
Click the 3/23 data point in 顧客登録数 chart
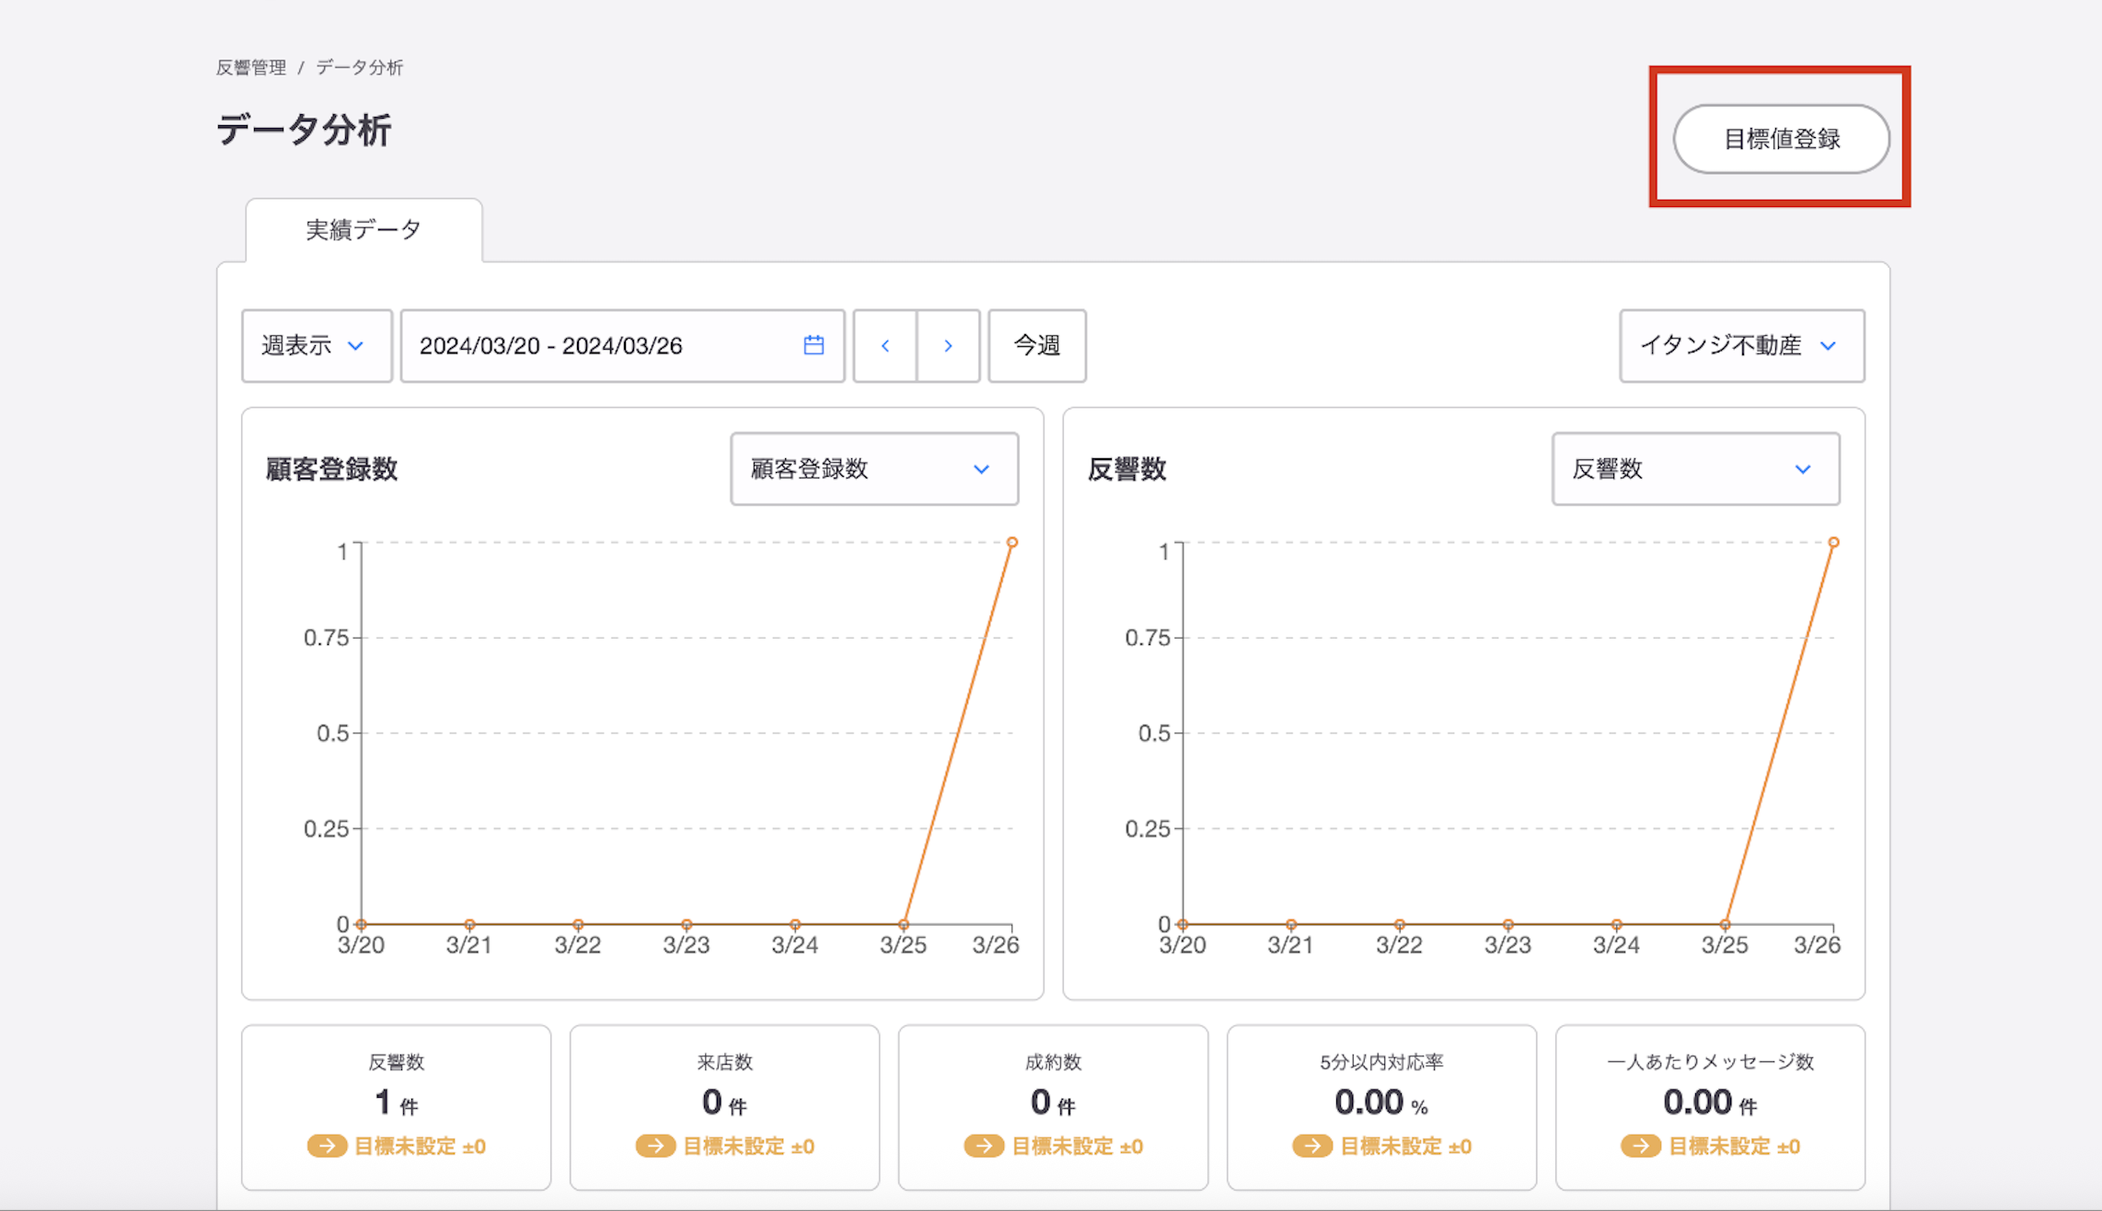pos(687,924)
